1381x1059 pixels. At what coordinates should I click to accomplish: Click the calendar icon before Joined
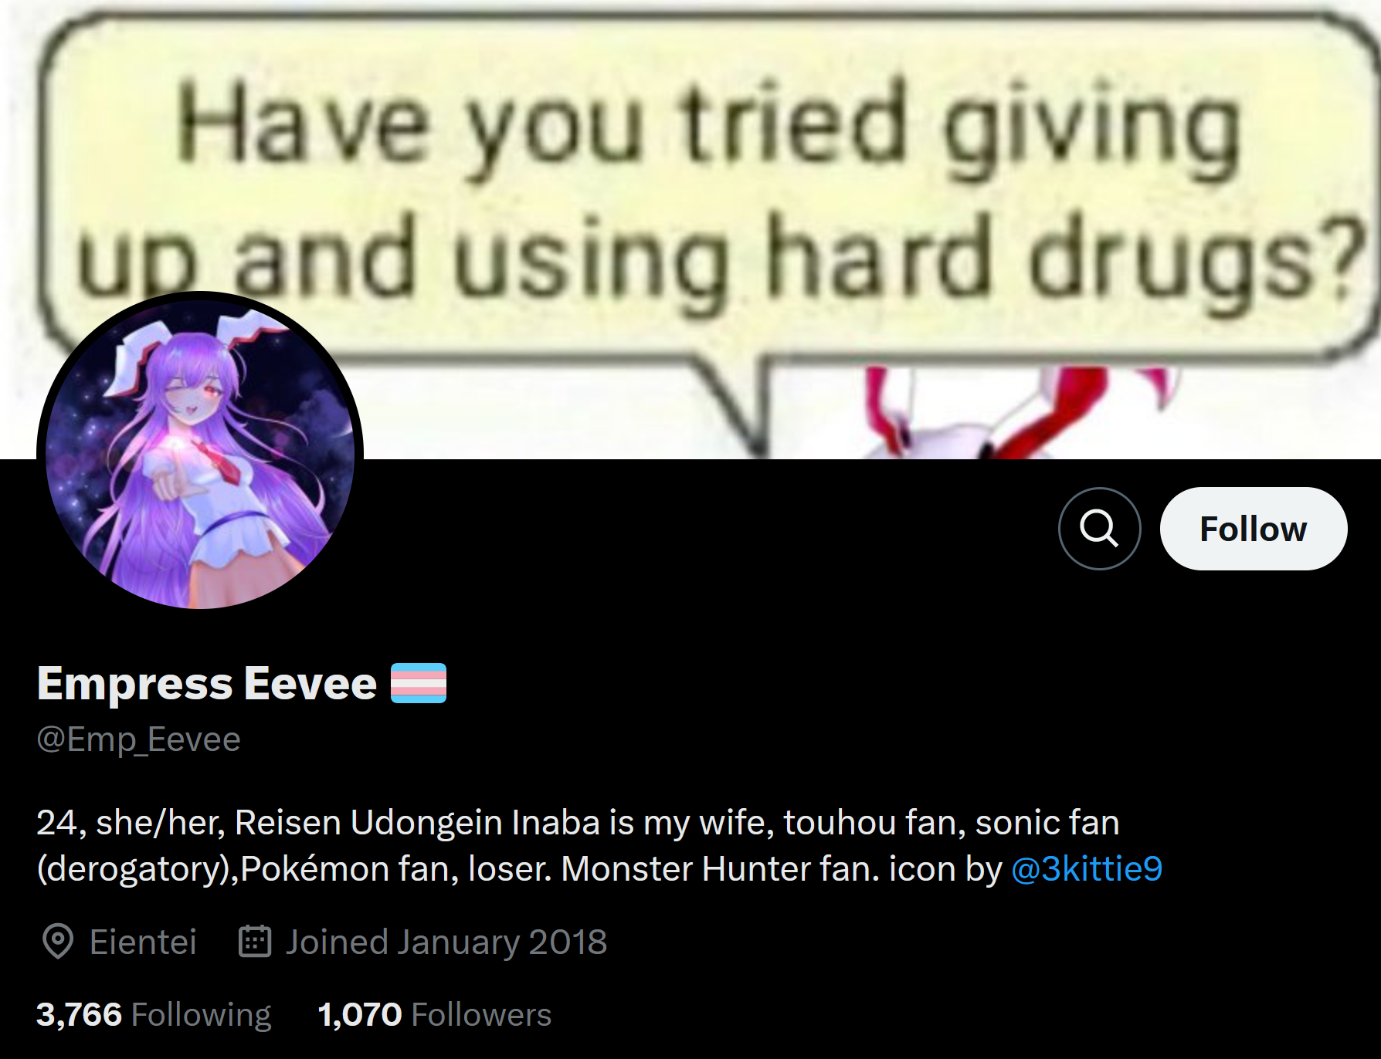point(255,942)
